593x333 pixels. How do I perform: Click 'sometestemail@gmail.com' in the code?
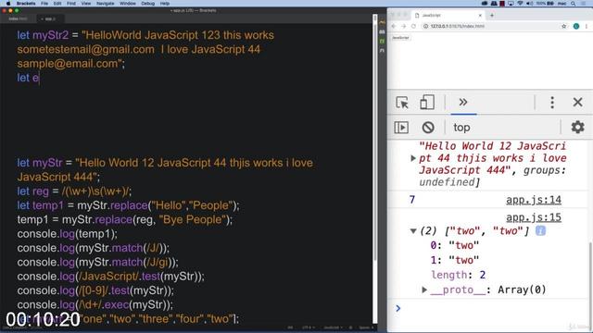[x=85, y=49]
